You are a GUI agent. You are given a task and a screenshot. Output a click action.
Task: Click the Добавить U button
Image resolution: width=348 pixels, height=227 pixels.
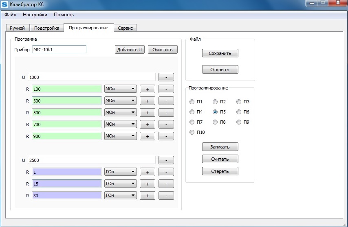pos(130,50)
